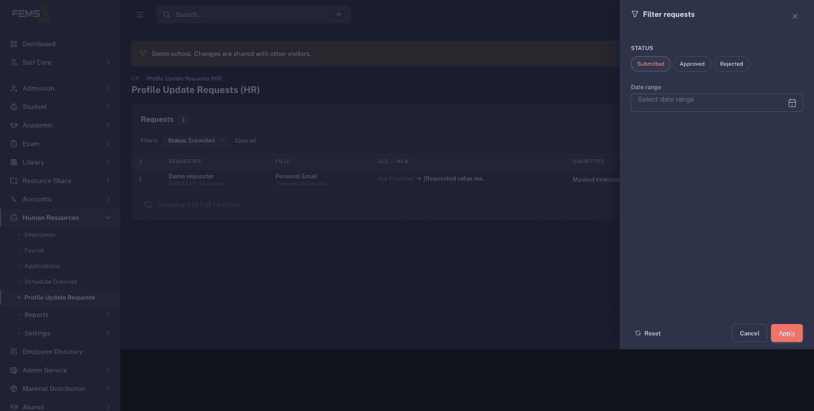The height and width of the screenshot is (411, 814).
Task: Toggle the Approved status chip
Action: pos(692,64)
